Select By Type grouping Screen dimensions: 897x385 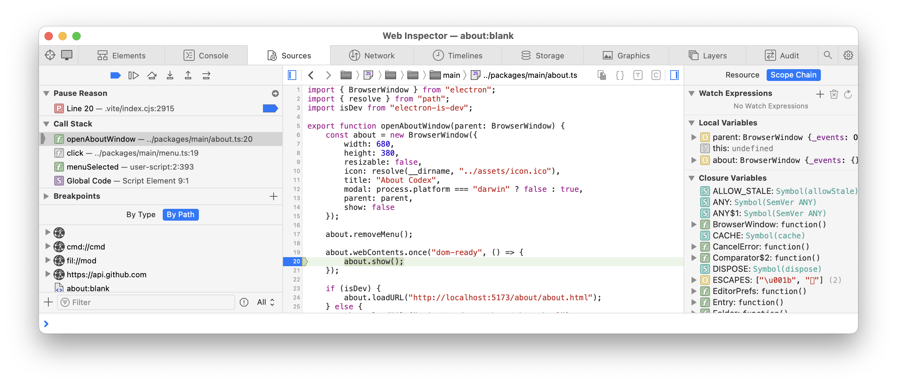tap(141, 214)
